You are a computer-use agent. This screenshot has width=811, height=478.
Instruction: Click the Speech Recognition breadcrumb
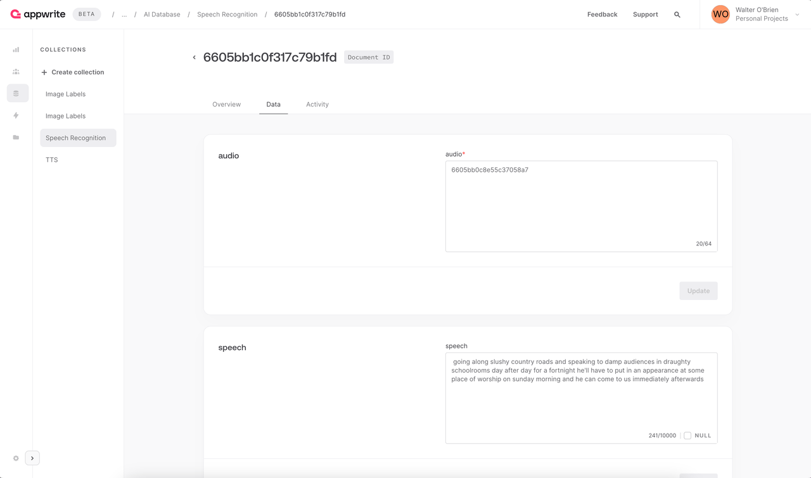click(227, 15)
